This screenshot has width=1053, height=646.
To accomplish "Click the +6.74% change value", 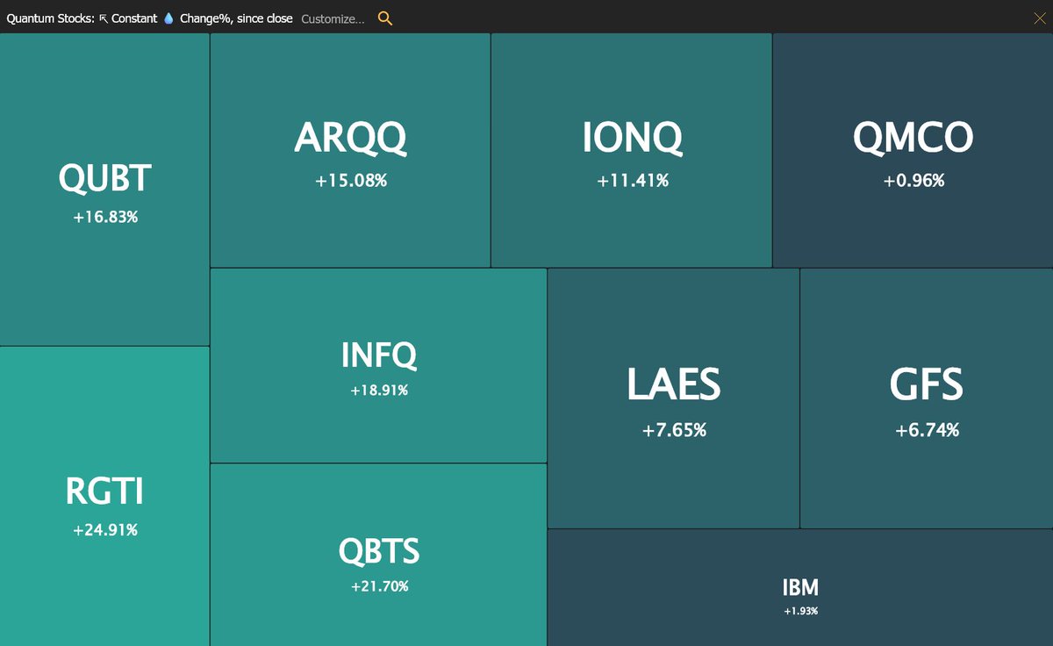I will tap(927, 430).
